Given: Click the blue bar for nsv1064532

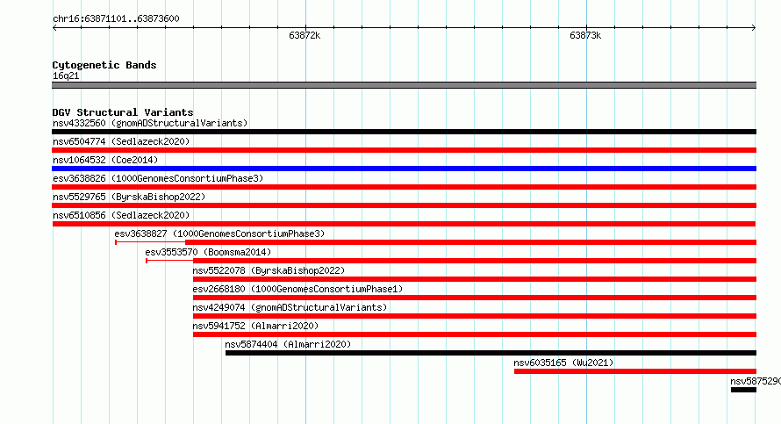Looking at the screenshot, I should [x=404, y=169].
